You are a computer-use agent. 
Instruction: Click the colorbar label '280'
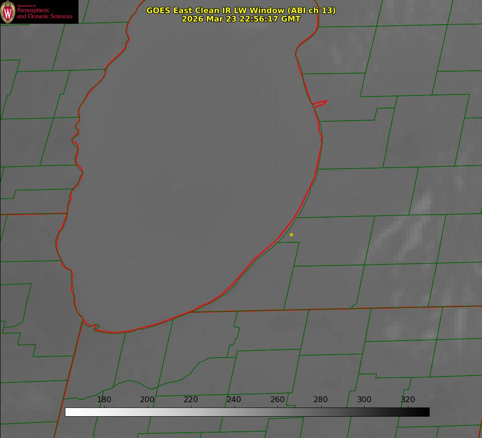(x=321, y=399)
